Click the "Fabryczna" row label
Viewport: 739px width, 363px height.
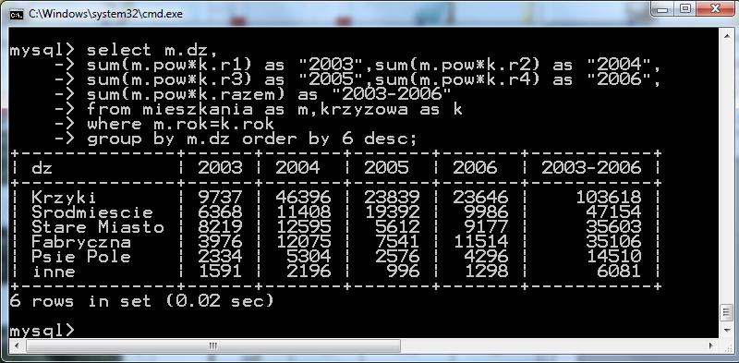coord(81,242)
